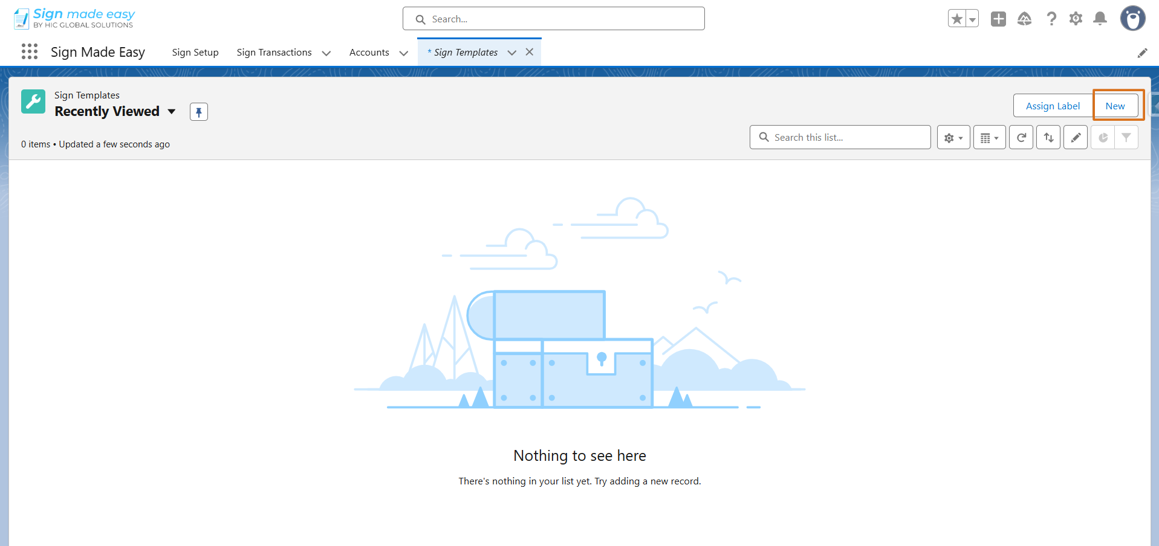The height and width of the screenshot is (546, 1159).
Task: Open the Global Actions plus icon
Action: (x=998, y=19)
